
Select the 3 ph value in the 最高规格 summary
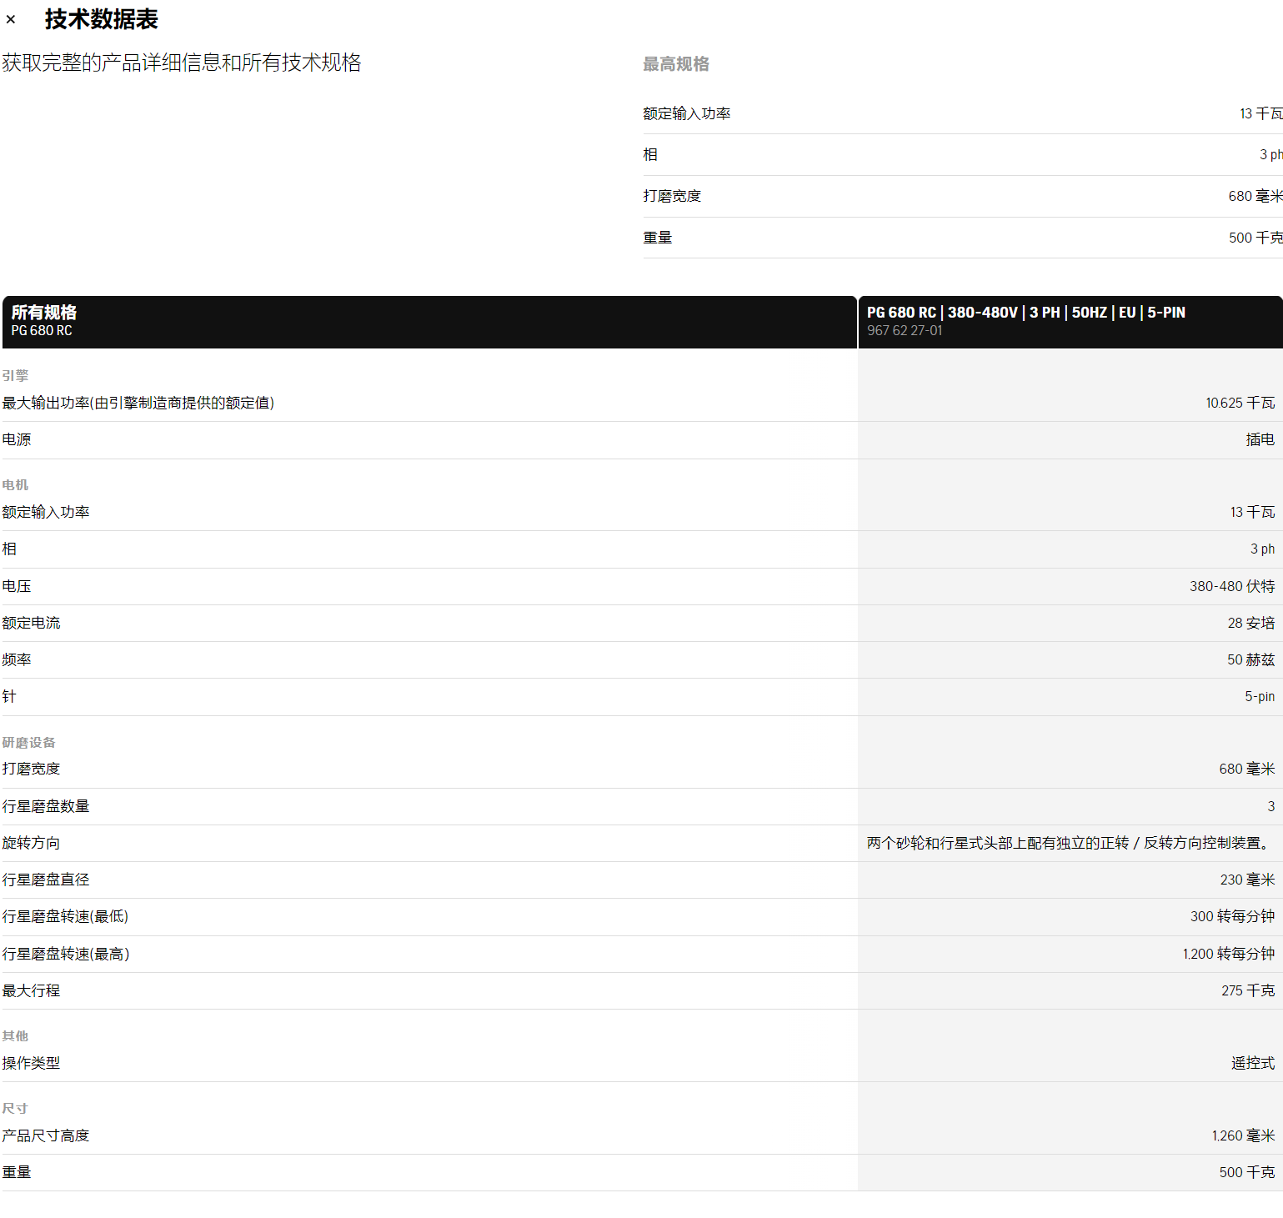point(1270,155)
